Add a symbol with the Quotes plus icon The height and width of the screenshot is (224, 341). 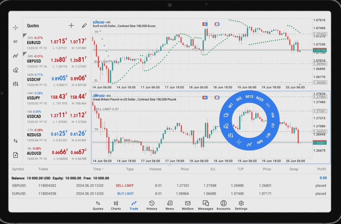(x=71, y=26)
